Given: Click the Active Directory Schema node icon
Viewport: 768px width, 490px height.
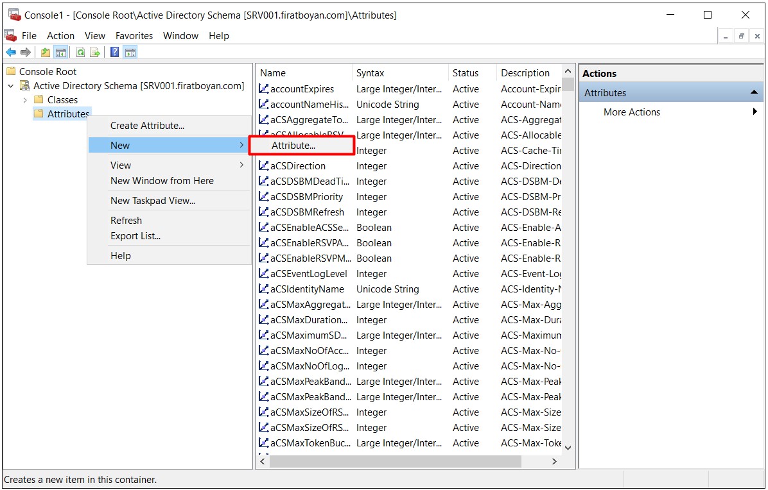Looking at the screenshot, I should coord(24,85).
